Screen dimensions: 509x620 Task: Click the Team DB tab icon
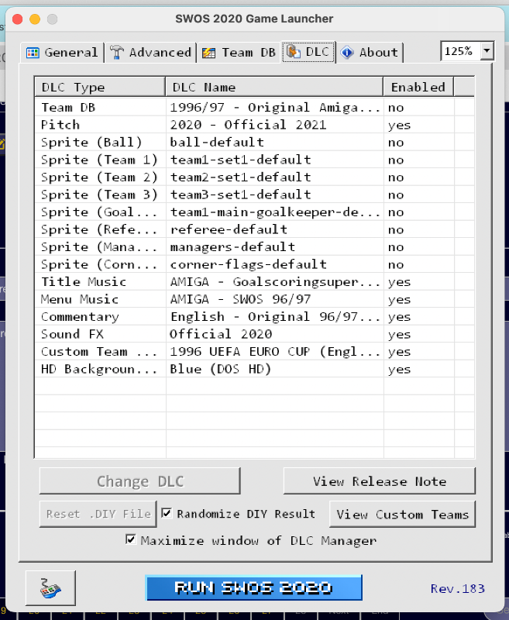point(208,53)
